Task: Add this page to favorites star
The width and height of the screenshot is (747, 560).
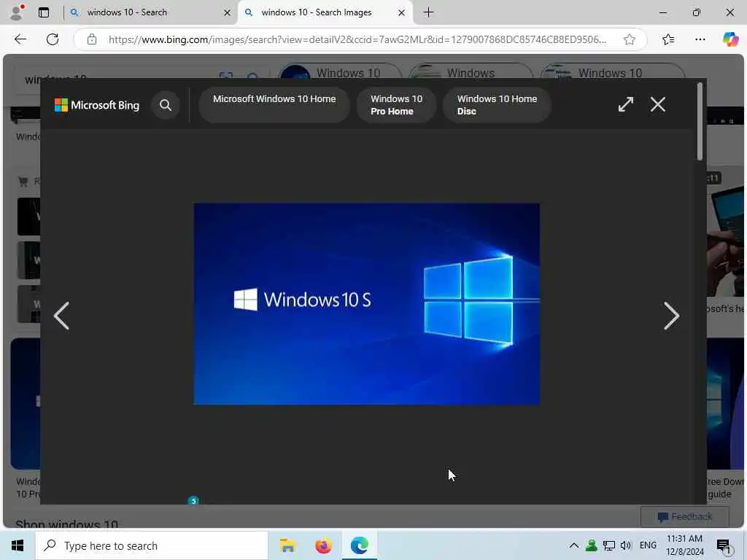Action: pyautogui.click(x=630, y=39)
